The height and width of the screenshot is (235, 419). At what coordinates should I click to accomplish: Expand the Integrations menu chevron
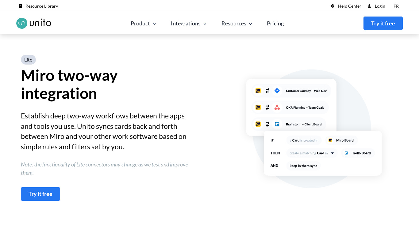point(205,24)
